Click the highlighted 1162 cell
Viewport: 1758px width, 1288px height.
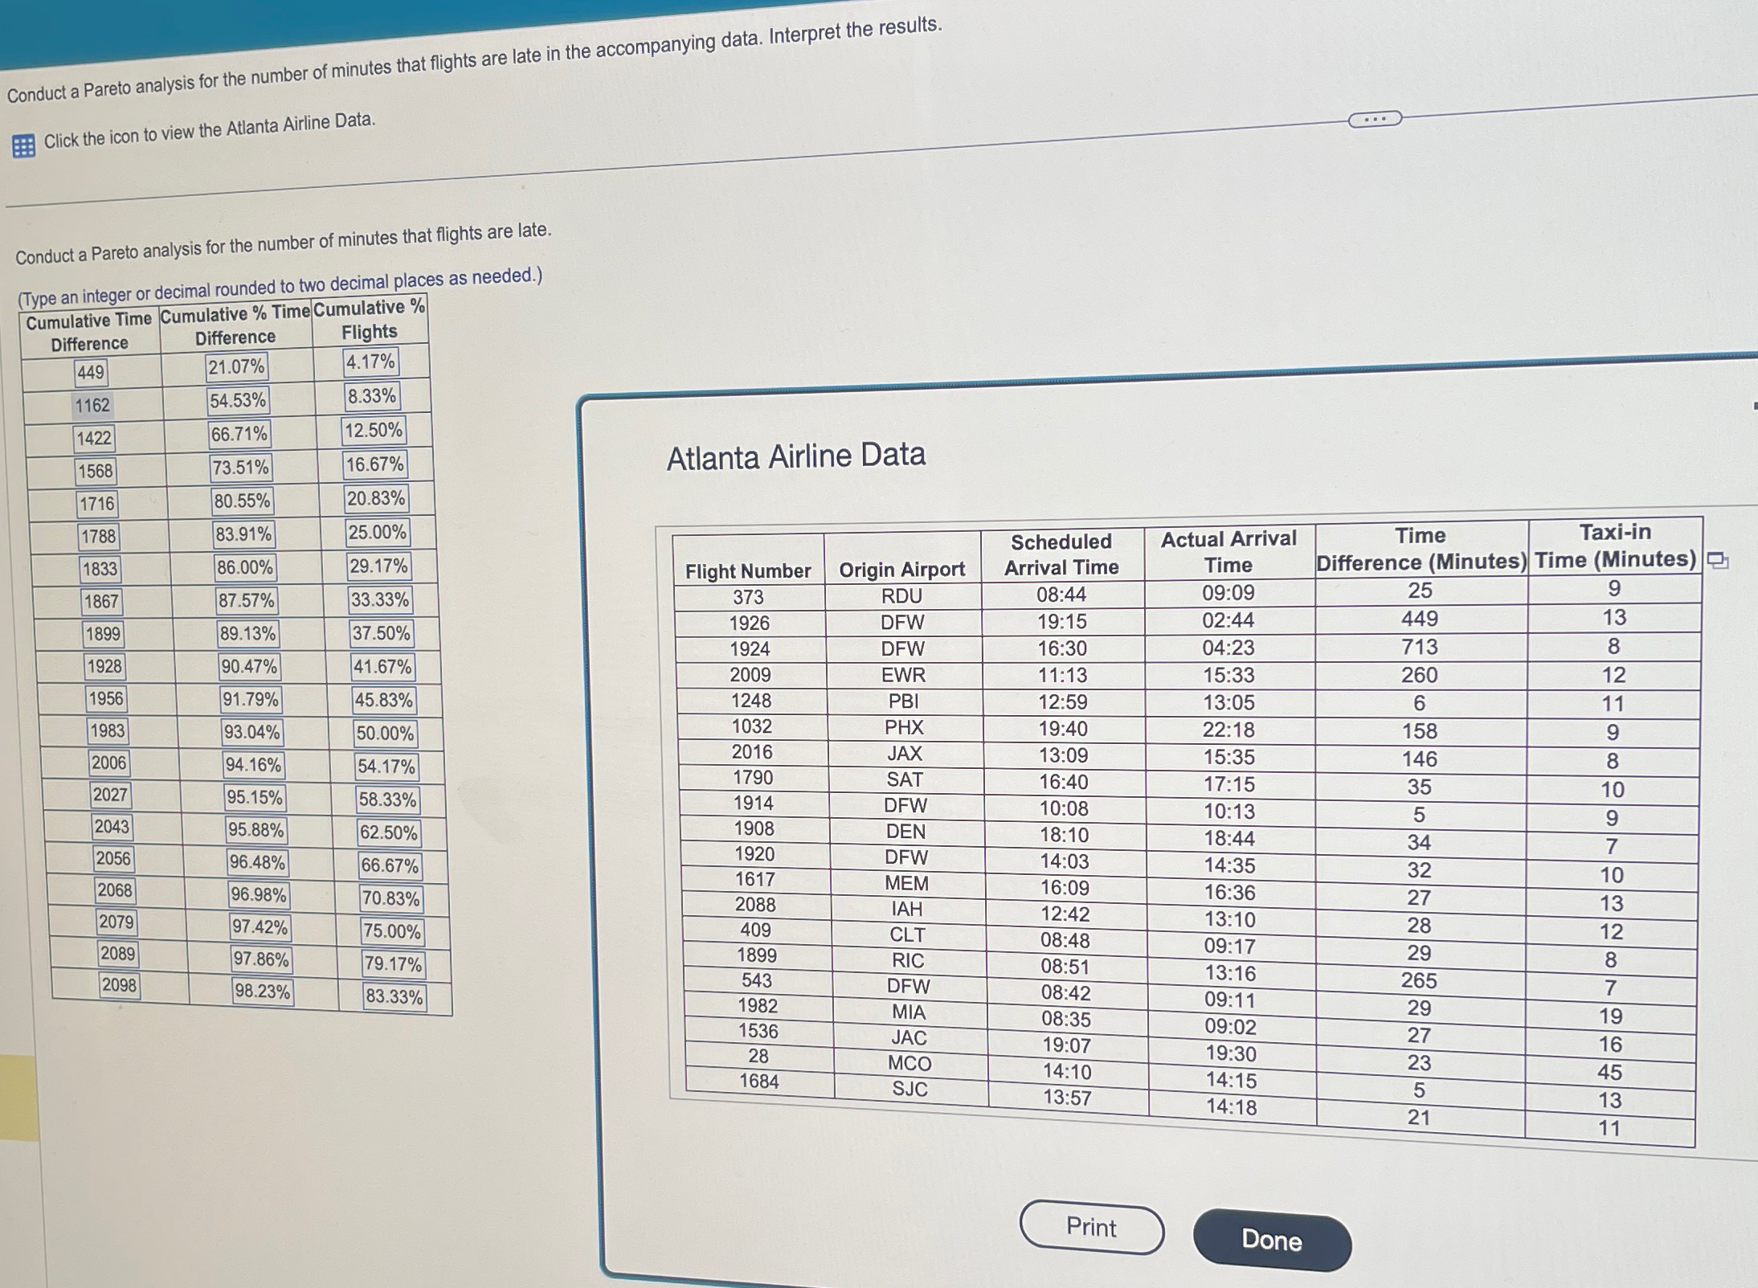point(92,405)
